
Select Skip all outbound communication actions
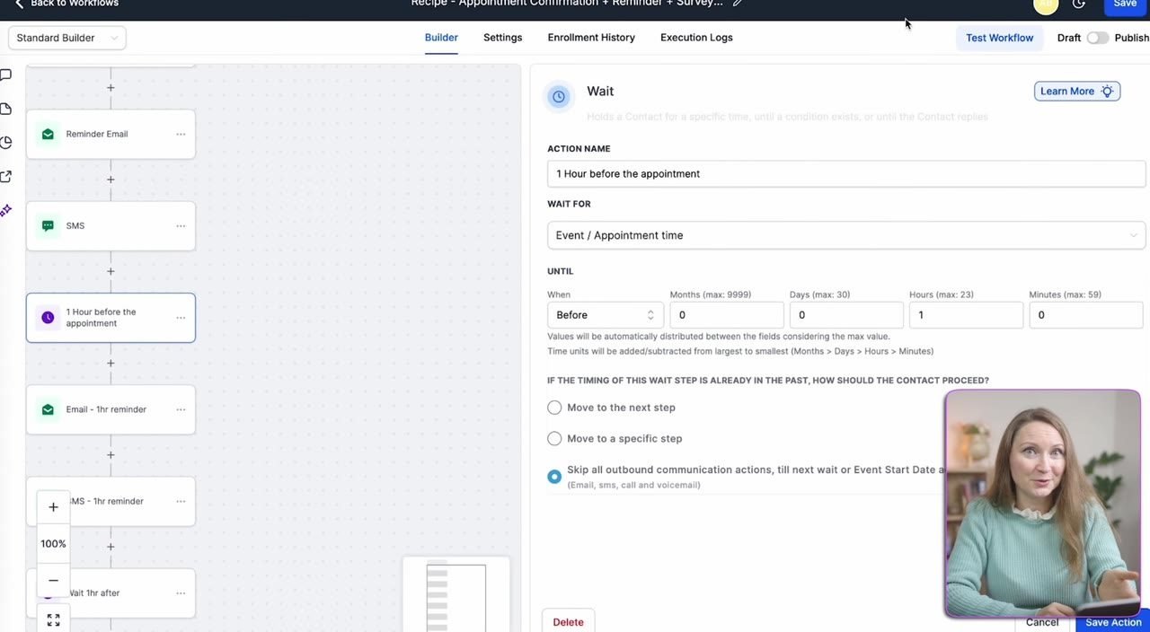[x=554, y=477]
